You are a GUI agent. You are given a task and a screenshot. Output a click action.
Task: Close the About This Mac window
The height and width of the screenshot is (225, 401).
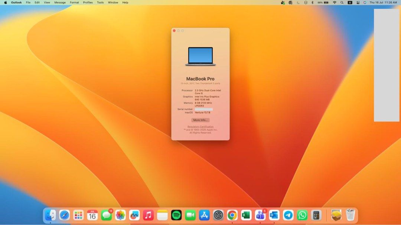(x=174, y=31)
